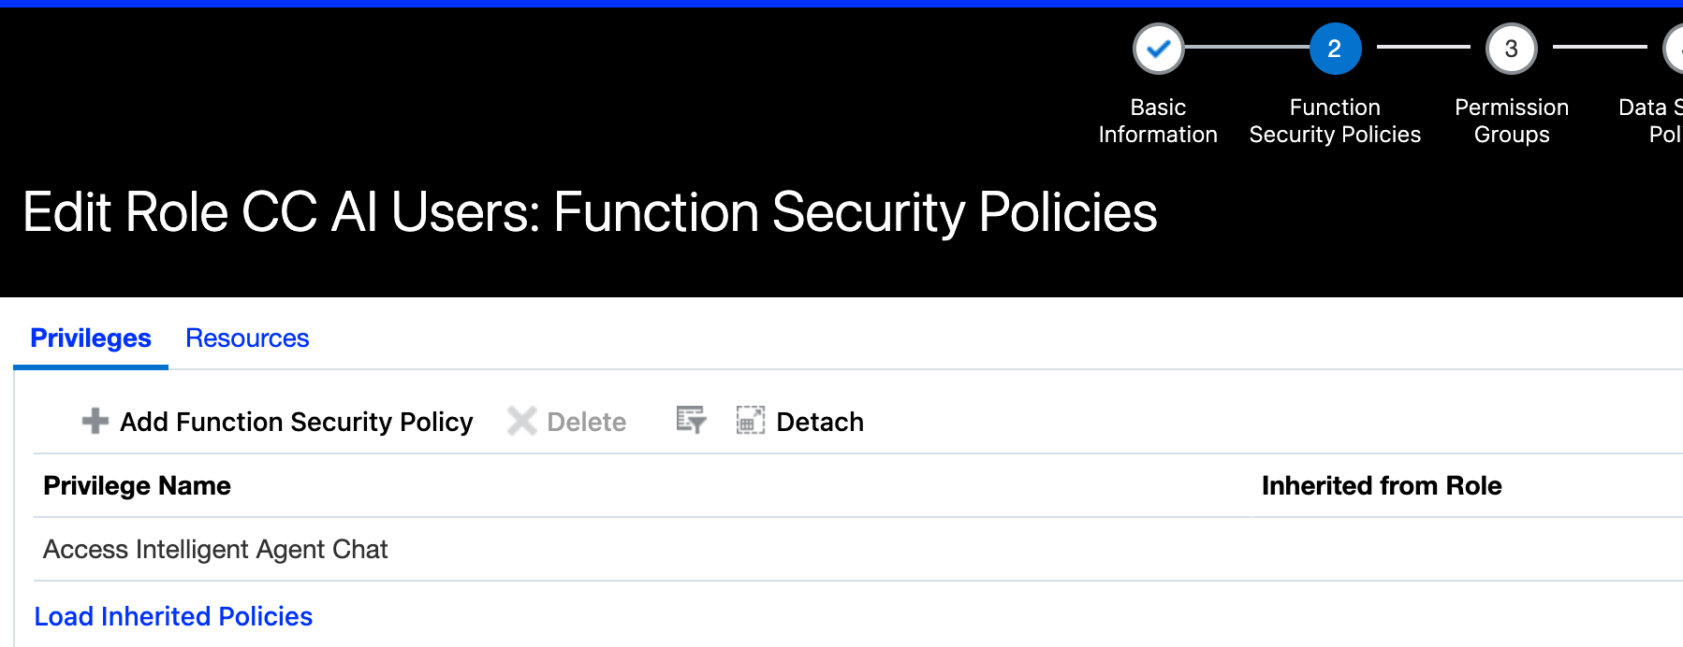
Task: Click the Detach table icon
Action: pyautogui.click(x=750, y=421)
